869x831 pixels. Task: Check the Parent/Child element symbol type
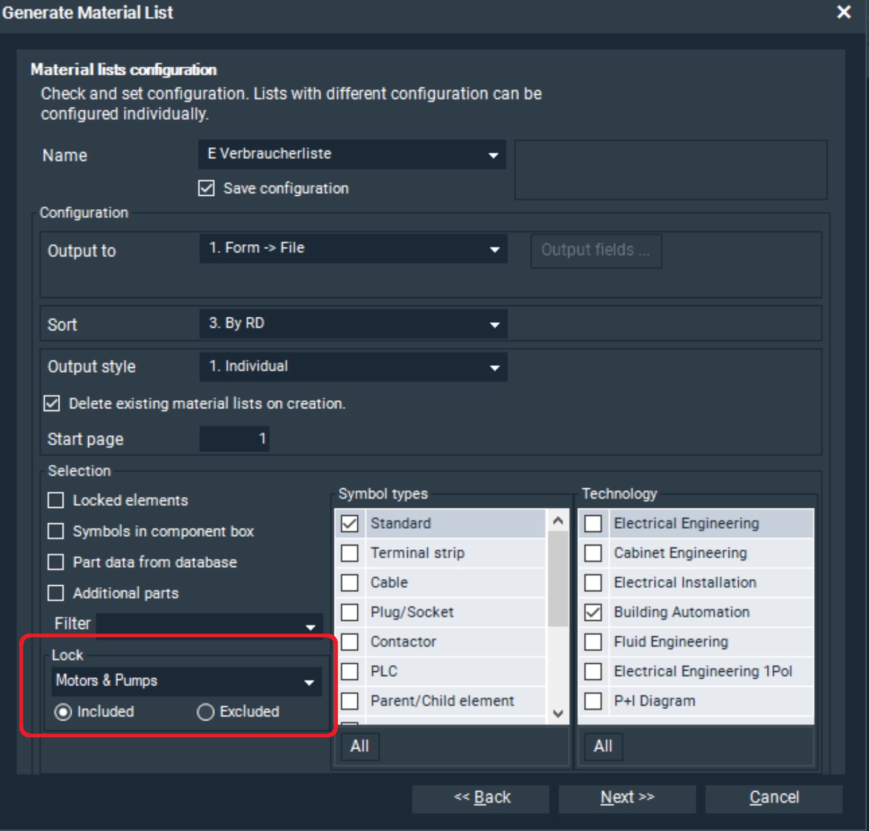tap(350, 701)
